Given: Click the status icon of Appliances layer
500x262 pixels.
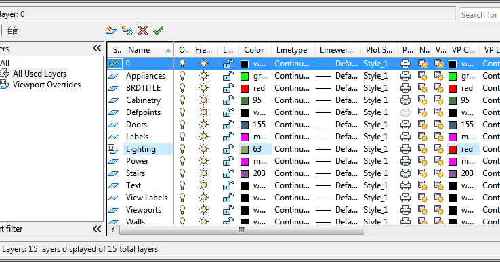Looking at the screenshot, I should 113,77.
